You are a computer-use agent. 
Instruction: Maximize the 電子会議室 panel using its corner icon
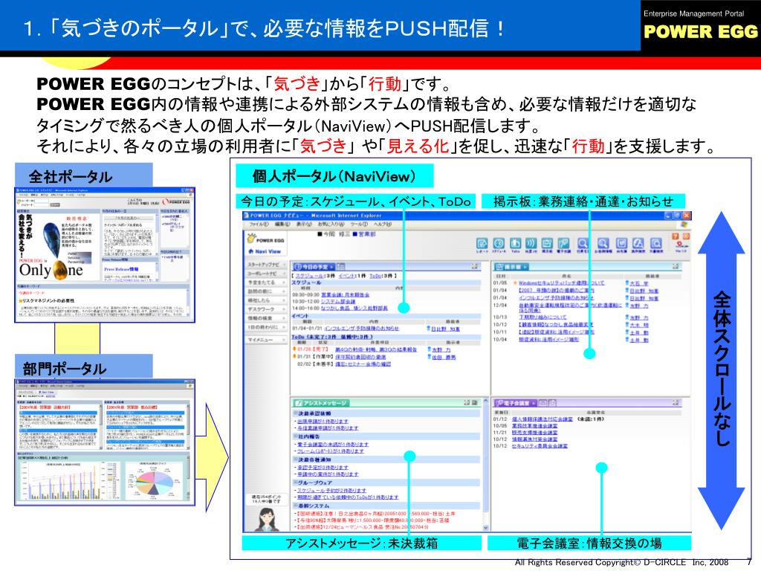click(675, 402)
